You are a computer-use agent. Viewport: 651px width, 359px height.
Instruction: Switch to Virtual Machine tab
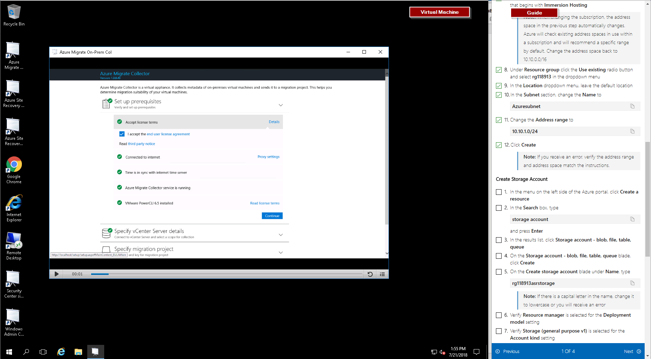click(439, 12)
